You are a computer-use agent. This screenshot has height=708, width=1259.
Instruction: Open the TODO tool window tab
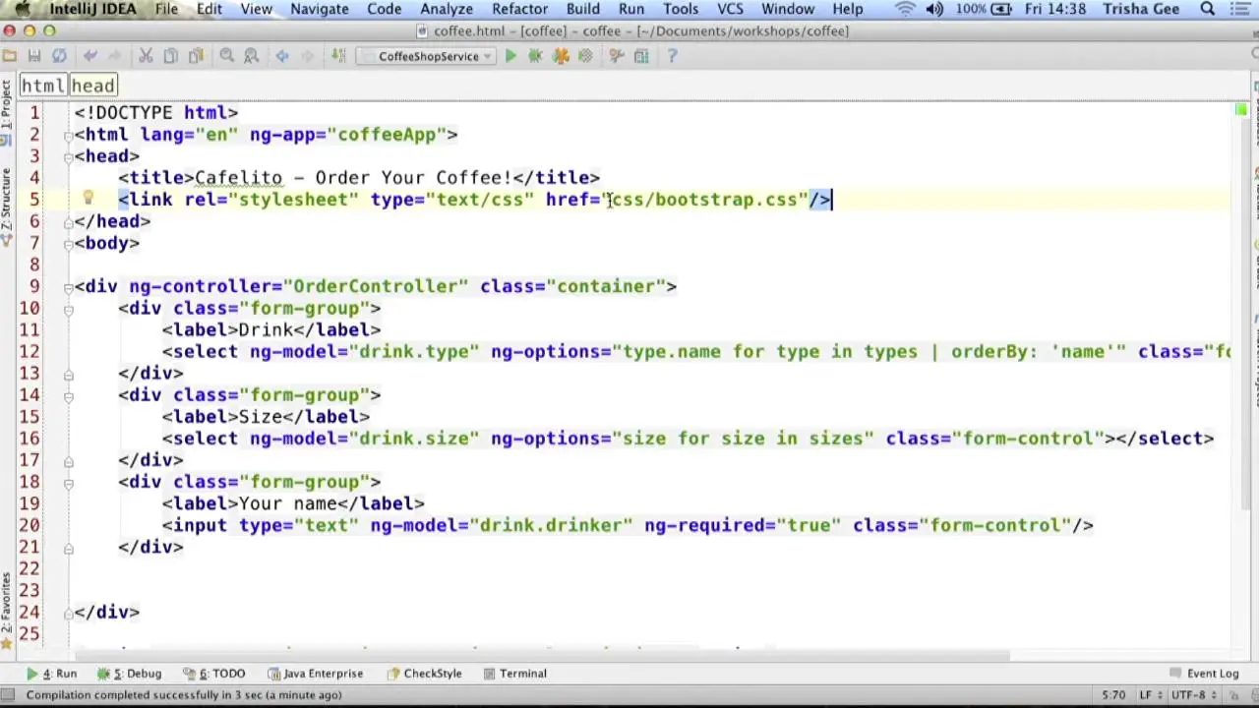(x=214, y=674)
